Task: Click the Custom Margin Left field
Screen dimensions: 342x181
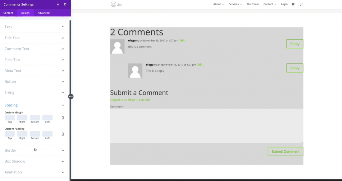Action: pos(47,118)
